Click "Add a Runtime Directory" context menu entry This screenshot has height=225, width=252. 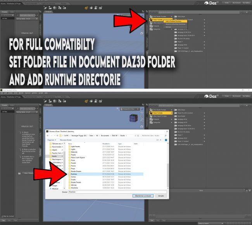174,21
